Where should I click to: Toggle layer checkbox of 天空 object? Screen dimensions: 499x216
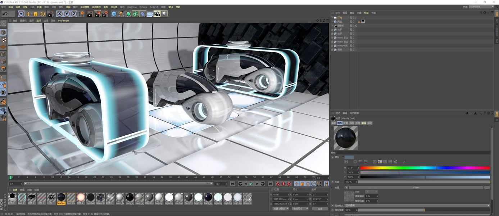(x=351, y=22)
